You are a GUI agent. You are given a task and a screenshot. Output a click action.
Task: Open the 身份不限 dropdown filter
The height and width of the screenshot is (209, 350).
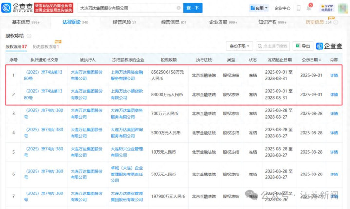239,46
